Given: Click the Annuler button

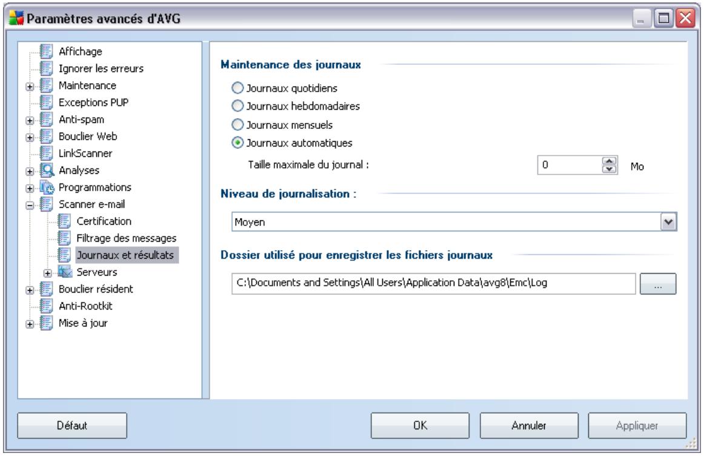Looking at the screenshot, I should pos(529,426).
